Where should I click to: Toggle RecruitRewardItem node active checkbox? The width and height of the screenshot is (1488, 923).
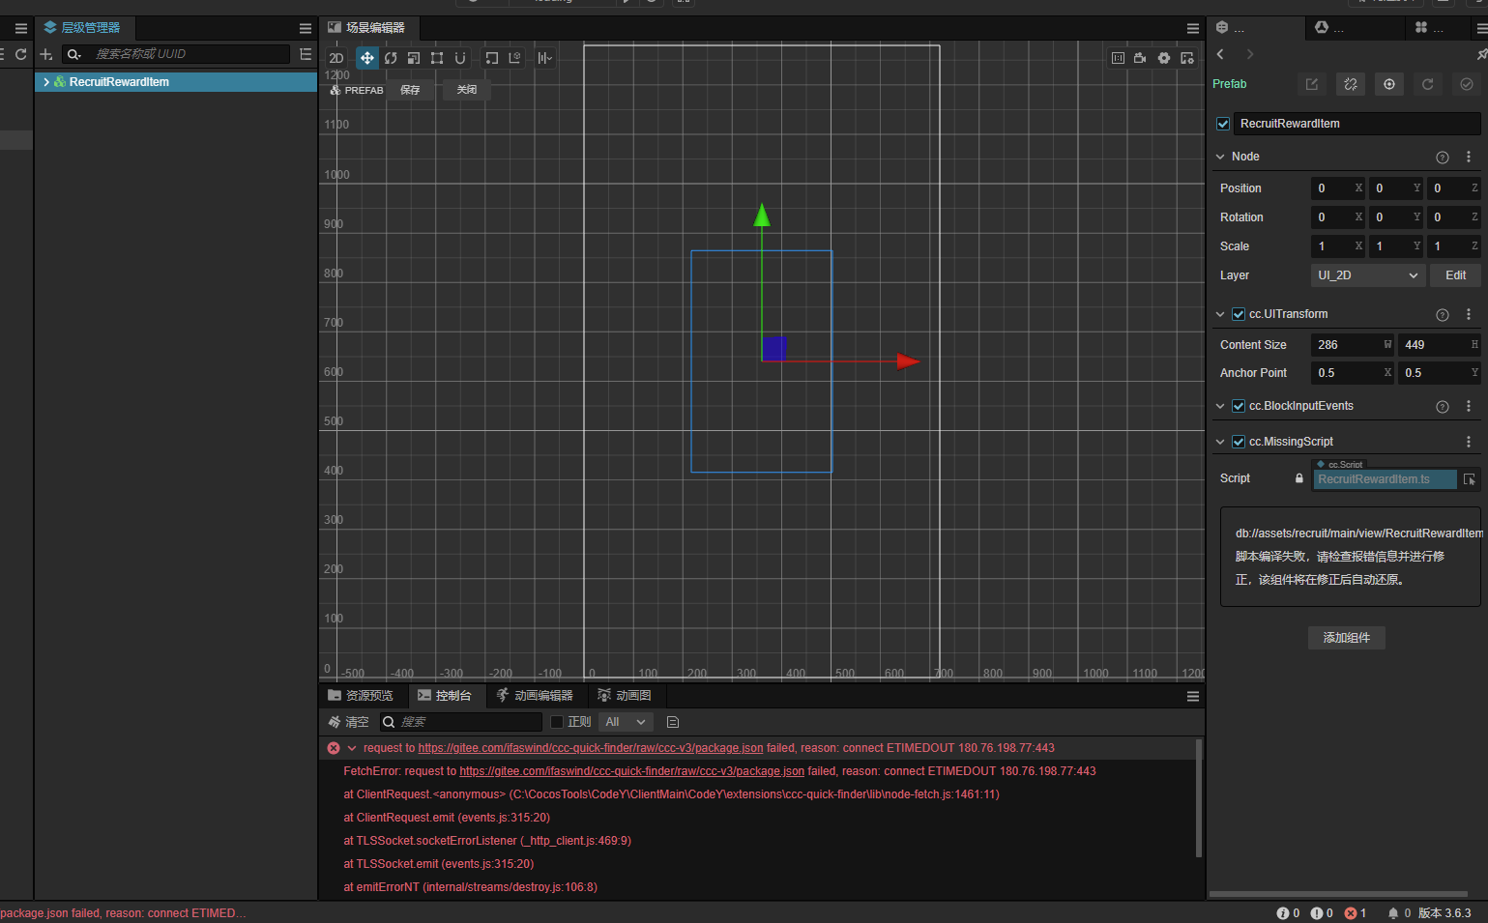coord(1223,124)
